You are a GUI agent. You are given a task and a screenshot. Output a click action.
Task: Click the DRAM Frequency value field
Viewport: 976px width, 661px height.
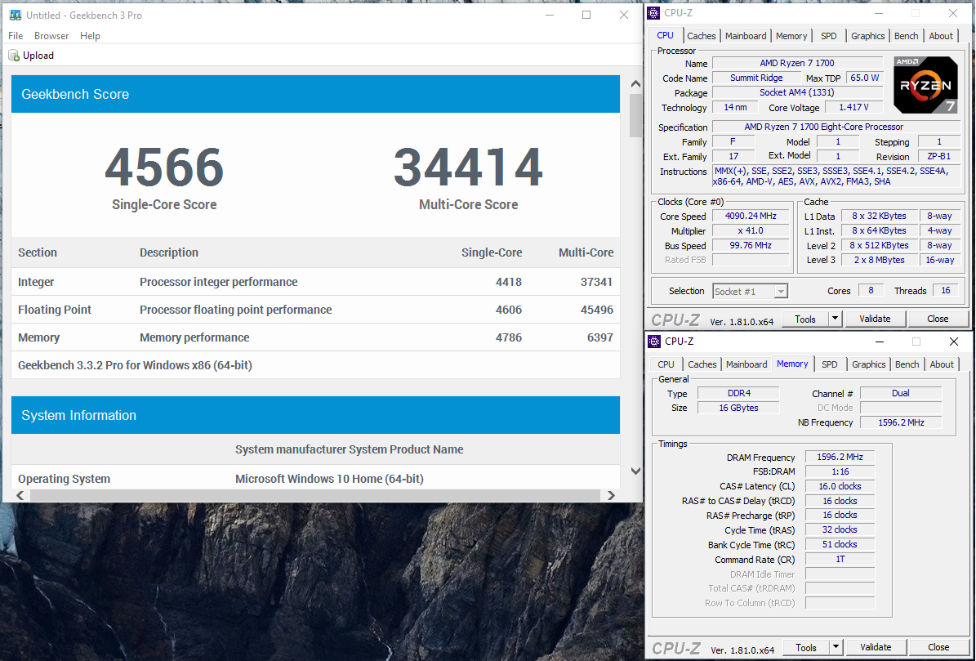839,457
